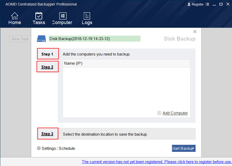The image size is (232, 166).
Task: Open the Logs section
Action: tap(87, 18)
